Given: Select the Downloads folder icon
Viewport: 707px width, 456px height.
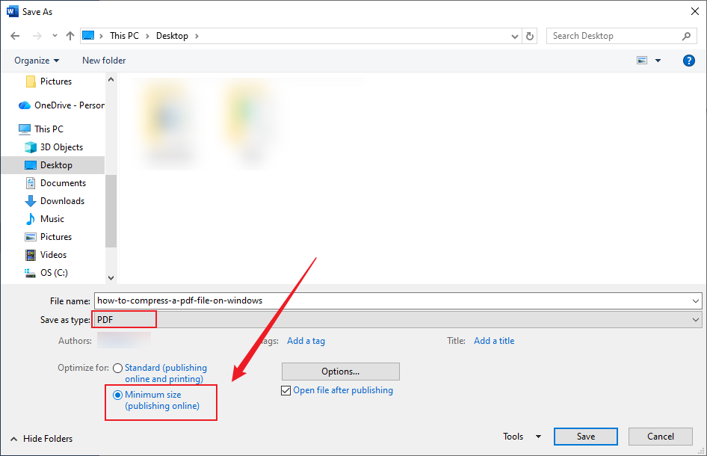Looking at the screenshot, I should point(30,200).
